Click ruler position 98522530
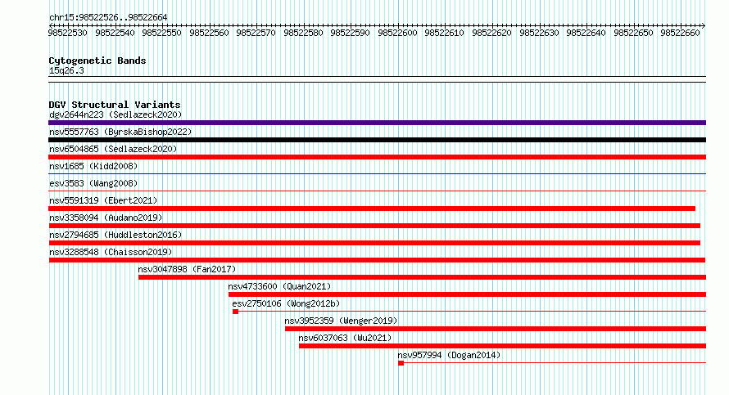Viewport: 729px width, 395px height. click(x=67, y=33)
